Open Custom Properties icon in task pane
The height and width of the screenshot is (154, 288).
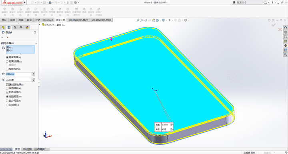[286, 50]
